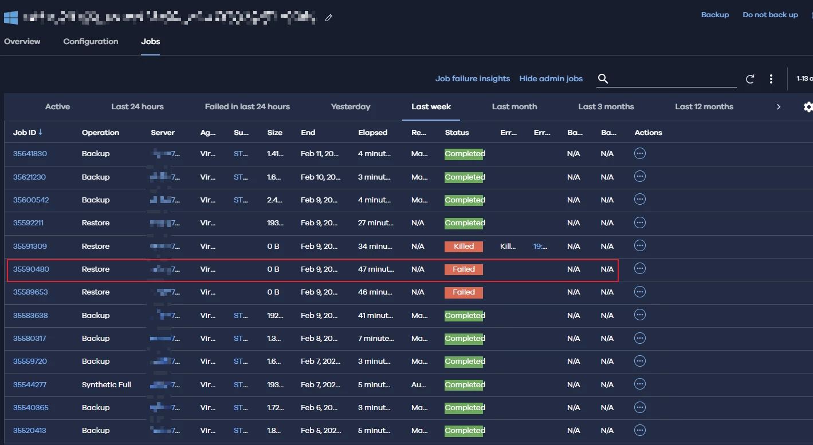Open job ID 35544277 link
Viewport: 813px width, 445px height.
pos(30,385)
